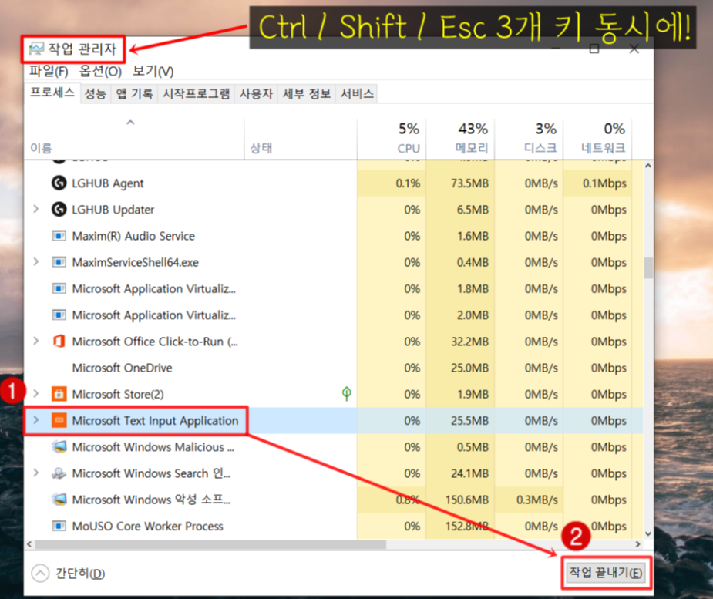713x599 pixels.
Task: Sort by the 상태 column header
Action: coord(301,139)
